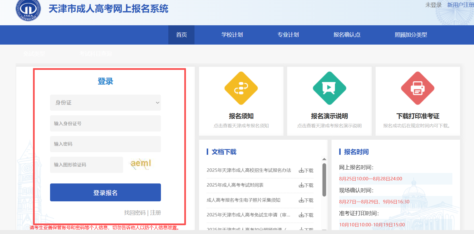This screenshot has height=234, width=474.
Task: Go to the 首页 navigation tab
Action: [x=181, y=35]
